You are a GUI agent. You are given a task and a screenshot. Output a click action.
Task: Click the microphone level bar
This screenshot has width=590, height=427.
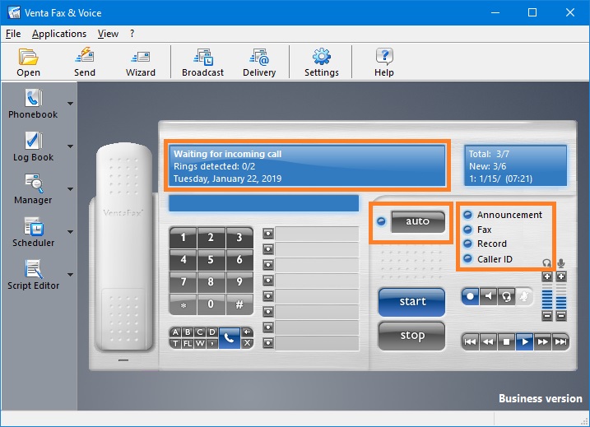[x=561, y=296]
